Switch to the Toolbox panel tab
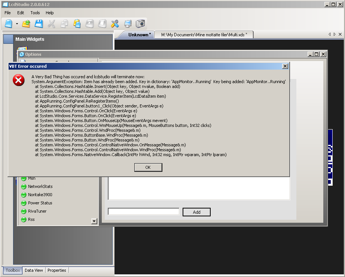 [13, 270]
